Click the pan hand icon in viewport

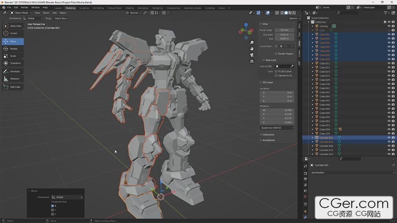click(252, 49)
